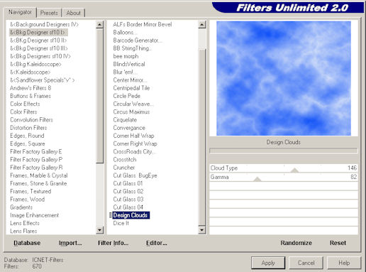Choose bee morph filter

(x=126, y=56)
